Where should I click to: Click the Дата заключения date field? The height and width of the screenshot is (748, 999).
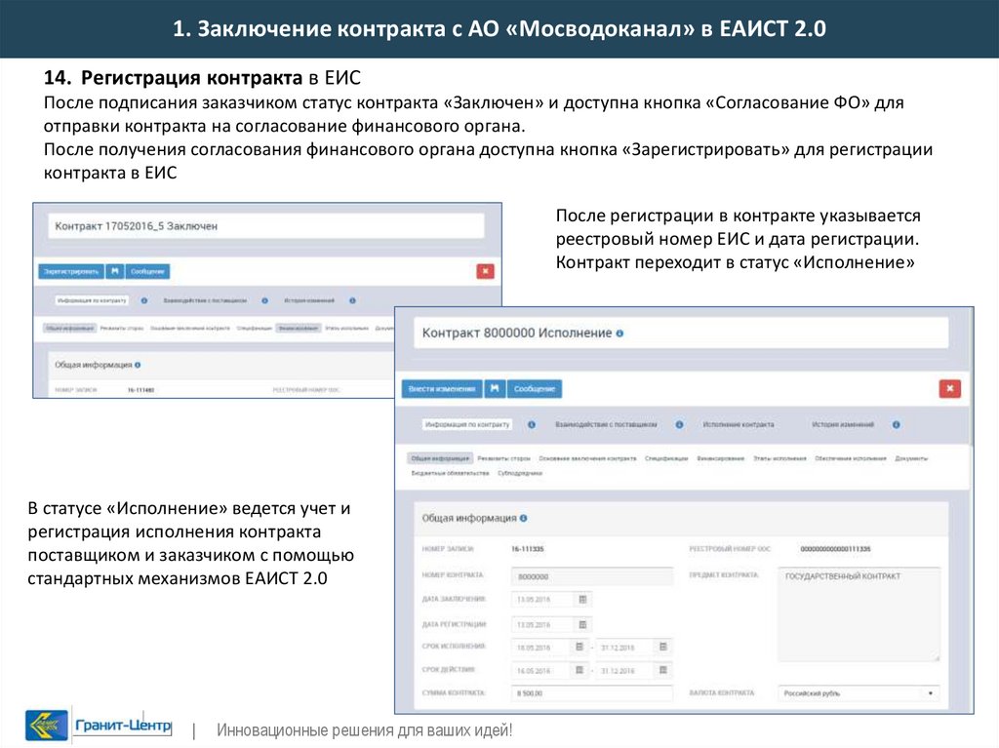[x=543, y=600]
